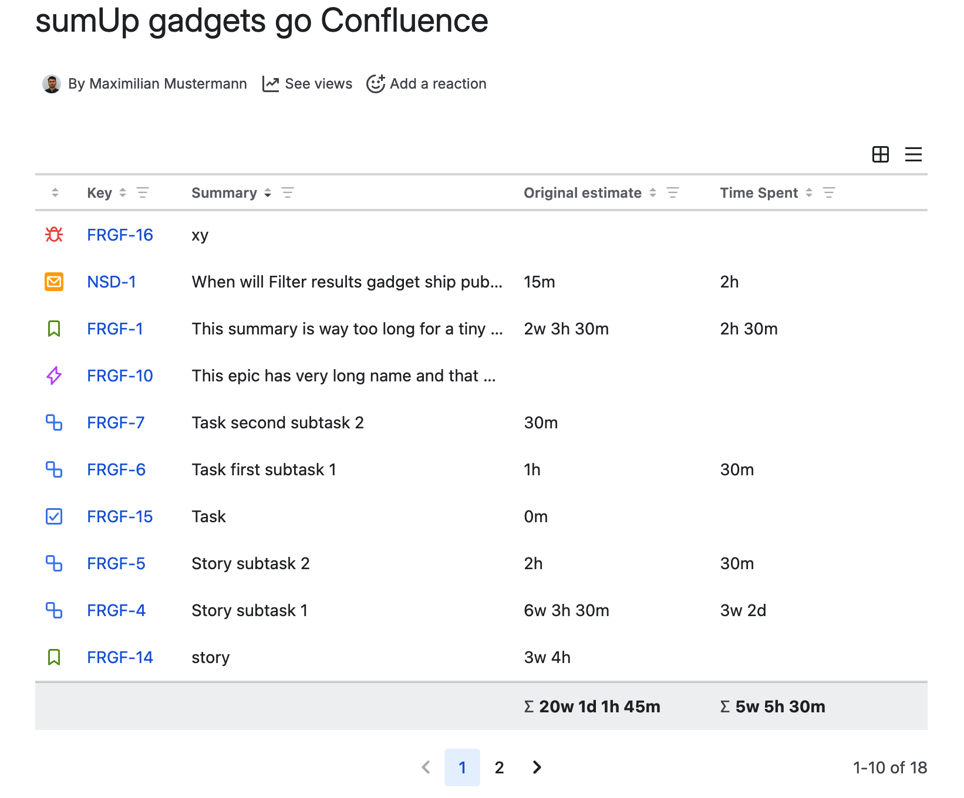This screenshot has height=798, width=964.
Task: Click the story bookmark icon for FRGF-1
Action: click(x=54, y=329)
